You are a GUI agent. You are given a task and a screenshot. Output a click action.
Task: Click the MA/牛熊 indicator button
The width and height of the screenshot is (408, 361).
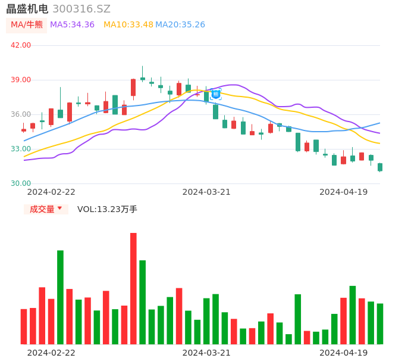click(26, 25)
